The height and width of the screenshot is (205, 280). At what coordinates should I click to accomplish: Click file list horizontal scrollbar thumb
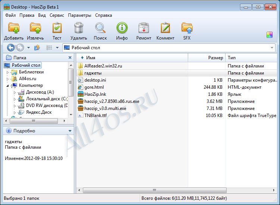point(155,190)
